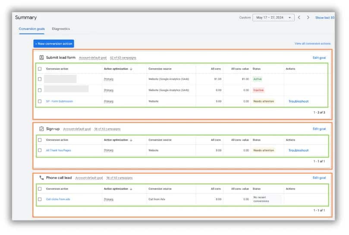Screen dimensions: 349x235
Task: Check select-all box in Phone call lead table
Action: [x=40, y=189]
